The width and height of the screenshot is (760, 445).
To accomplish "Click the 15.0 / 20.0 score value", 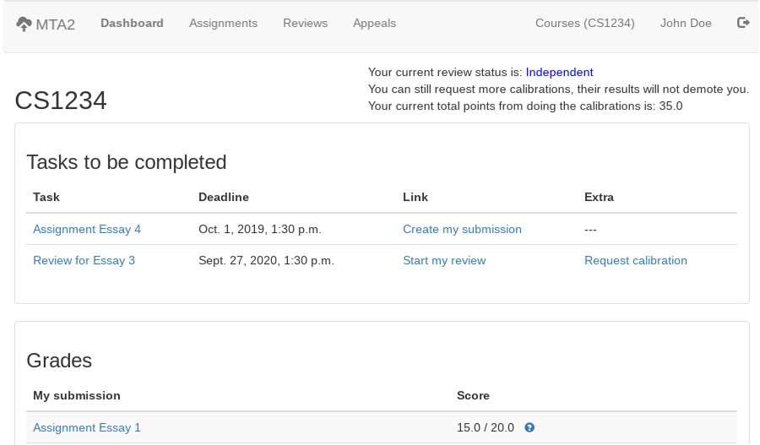I will click(x=485, y=427).
